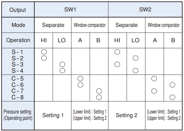Viewport: 184px width, 131px height.
Task: Select the Window comparator mode under SW2
Action: pos(164,25)
